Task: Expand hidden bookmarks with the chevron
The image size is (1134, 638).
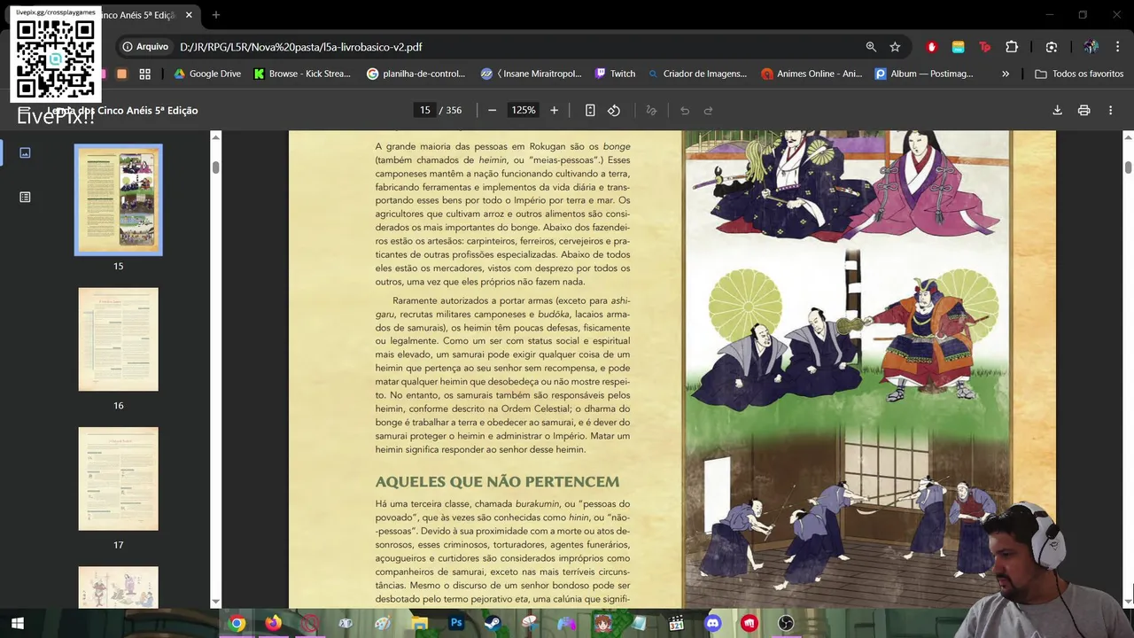Action: [x=1006, y=74]
